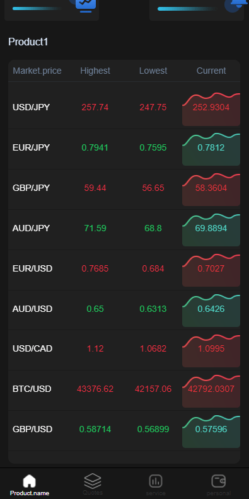249x499 pixels.
Task: Tap the blue chart monitor icon
Action: pyautogui.click(x=85, y=5)
